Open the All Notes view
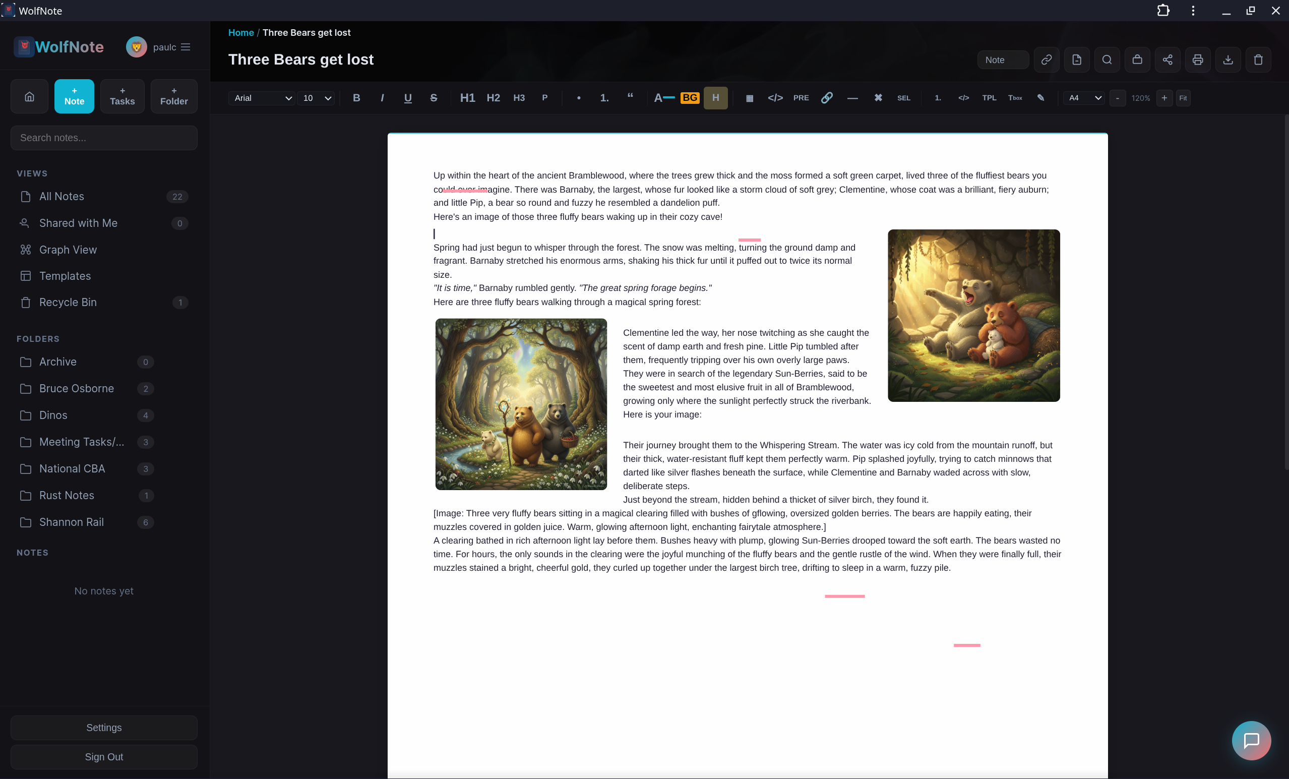The image size is (1289, 779). click(103, 197)
